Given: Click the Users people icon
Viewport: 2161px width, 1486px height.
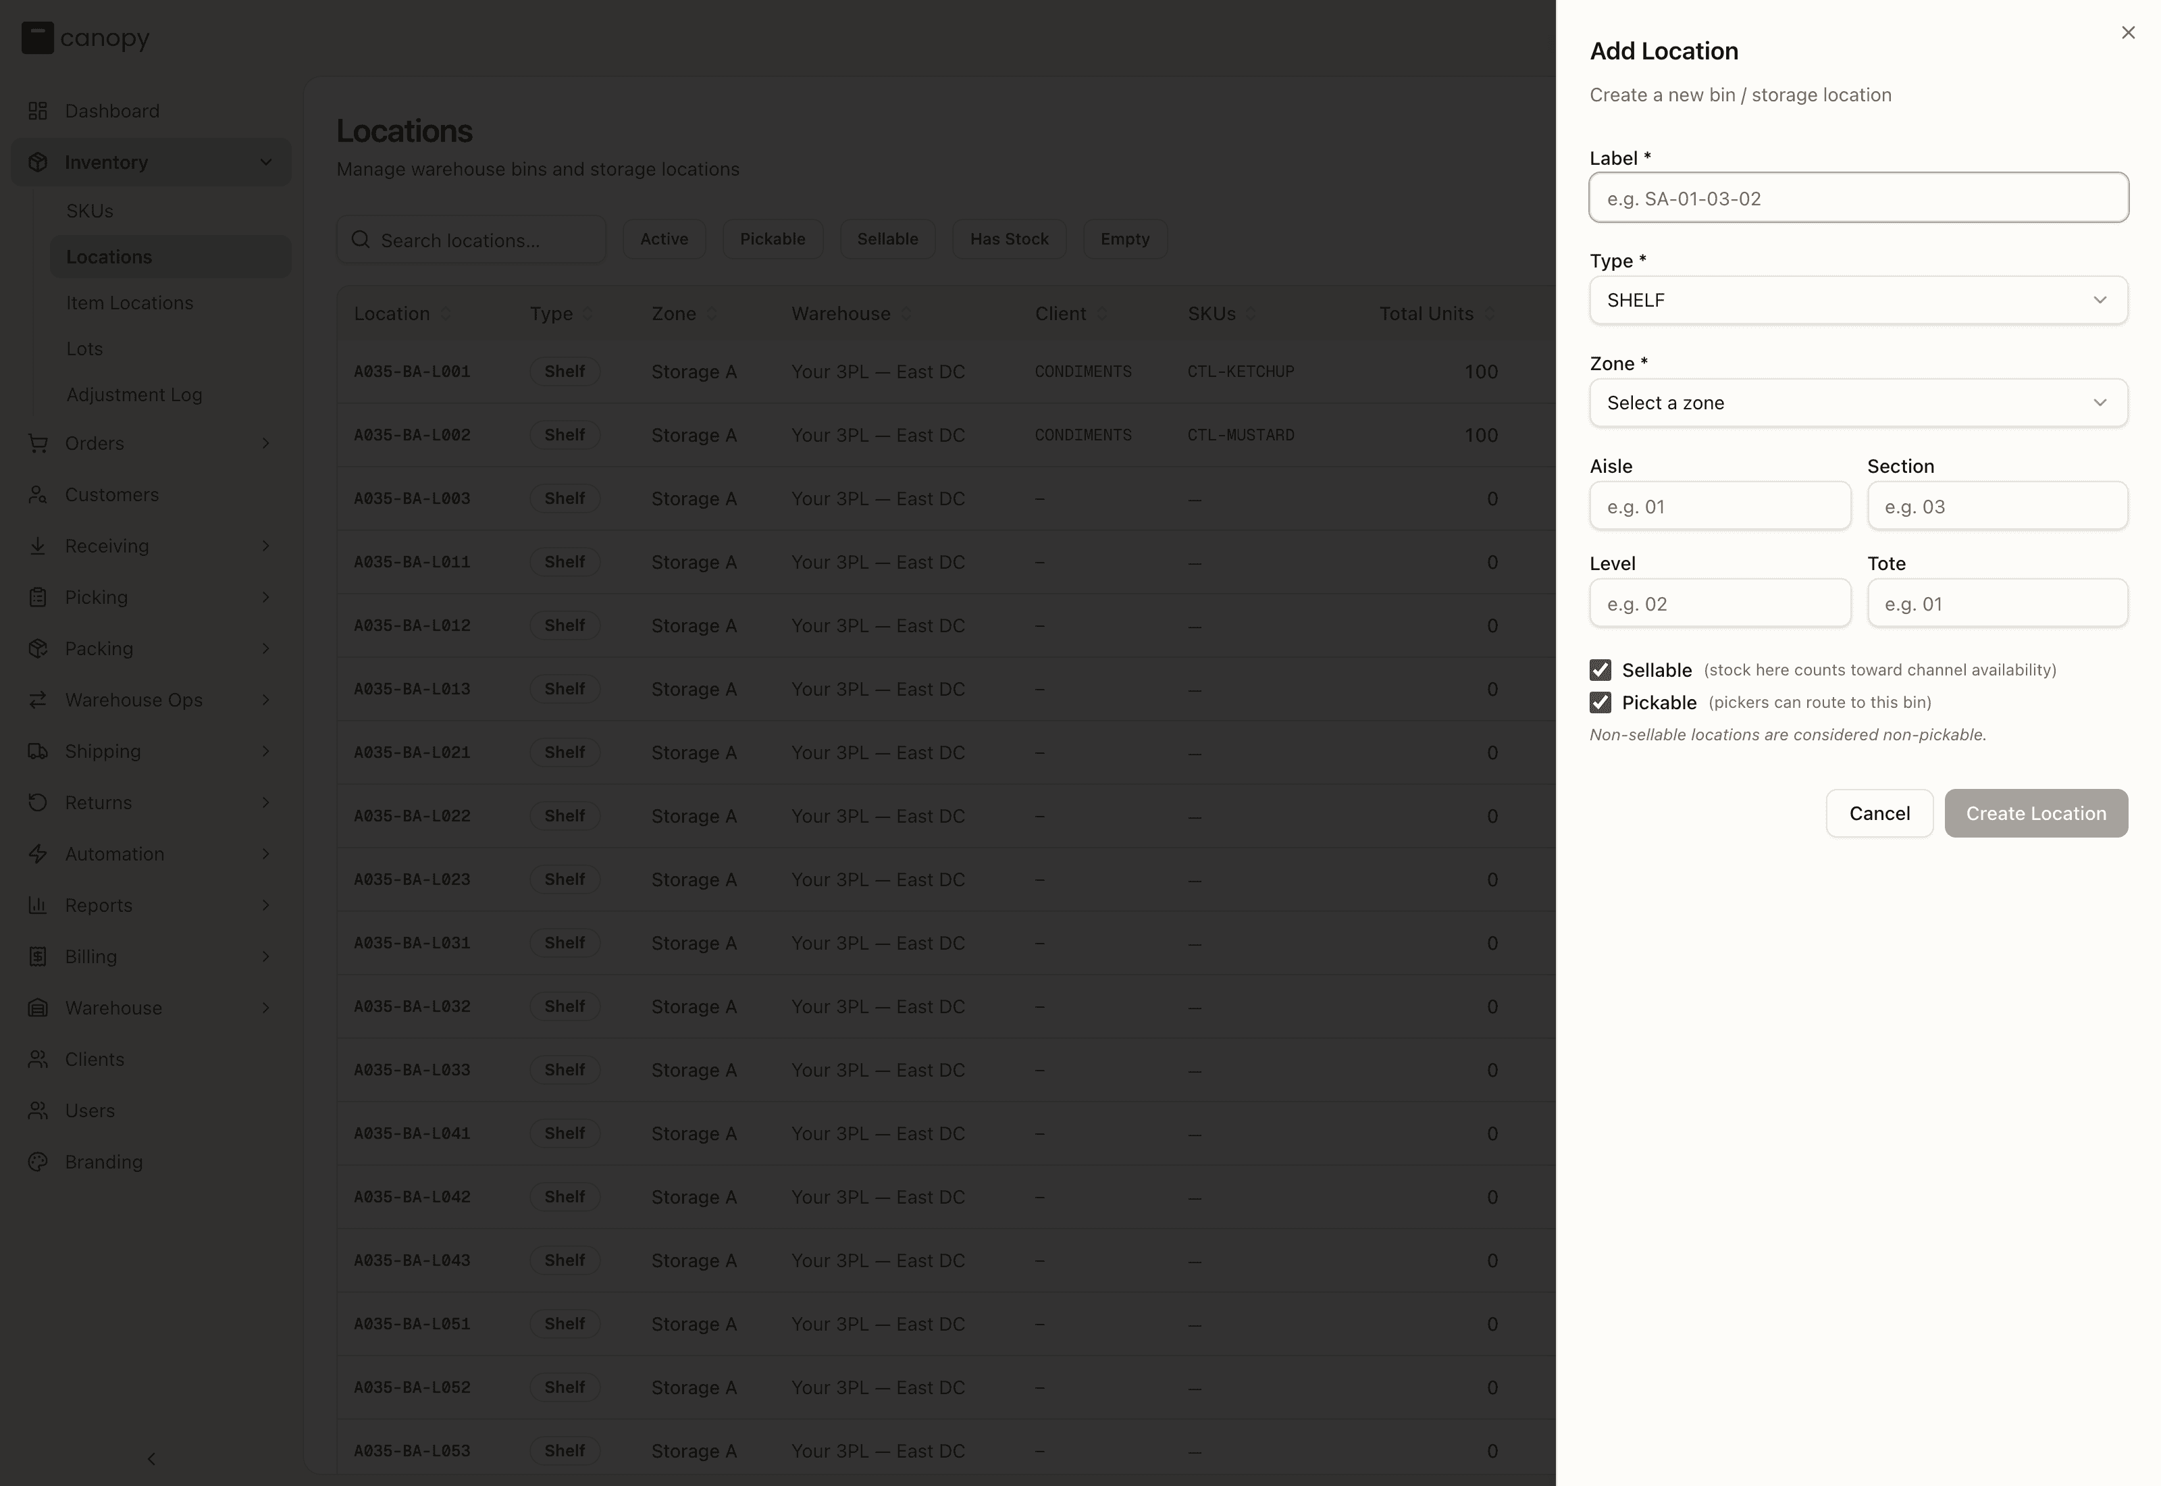Looking at the screenshot, I should [x=37, y=1110].
